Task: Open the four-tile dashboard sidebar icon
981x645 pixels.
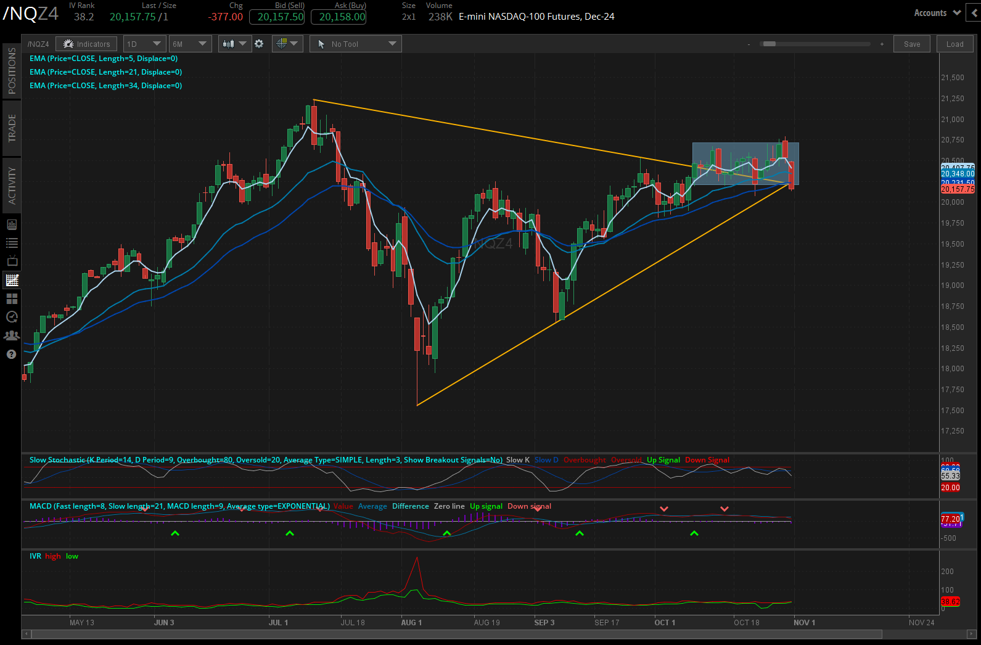Action: (x=12, y=298)
